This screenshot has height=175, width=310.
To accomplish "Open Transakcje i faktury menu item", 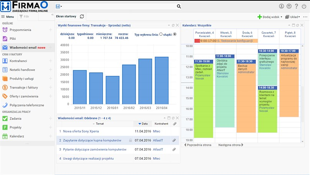I will [26, 87].
